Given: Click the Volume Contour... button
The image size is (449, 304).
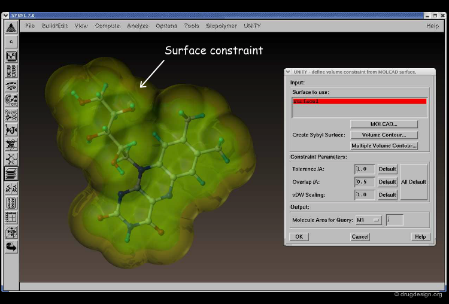Looking at the screenshot, I should point(384,135).
